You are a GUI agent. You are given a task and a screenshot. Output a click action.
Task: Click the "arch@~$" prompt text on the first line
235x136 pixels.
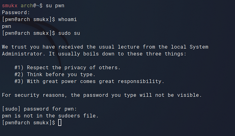tap(30, 5)
